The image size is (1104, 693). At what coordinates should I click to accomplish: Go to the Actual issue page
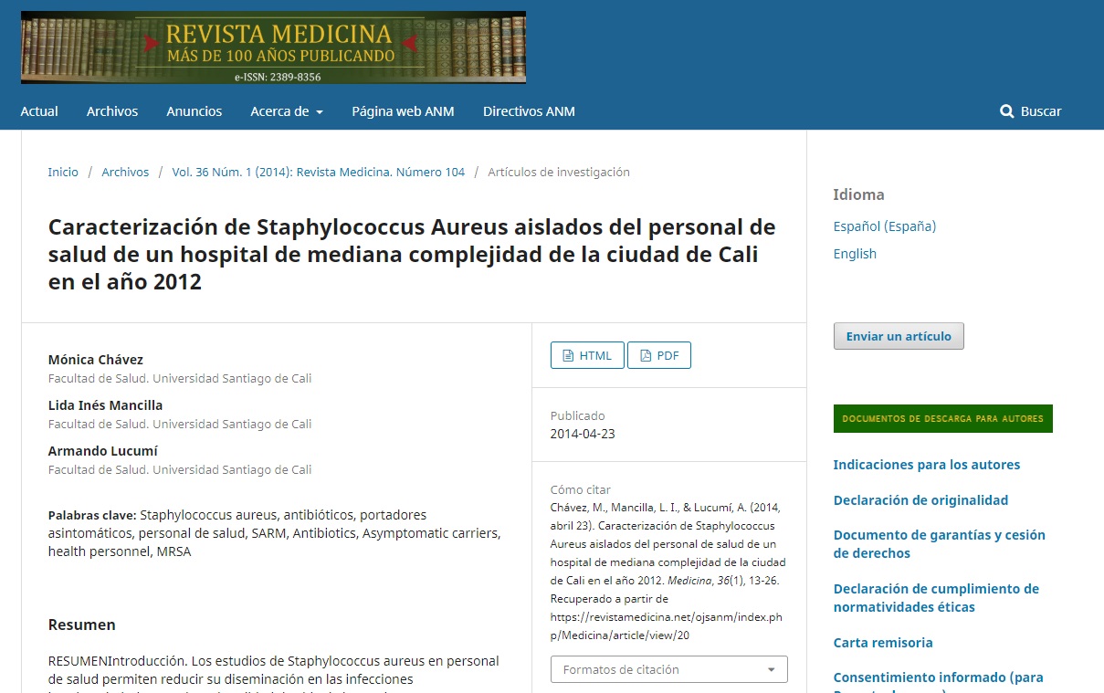[39, 111]
